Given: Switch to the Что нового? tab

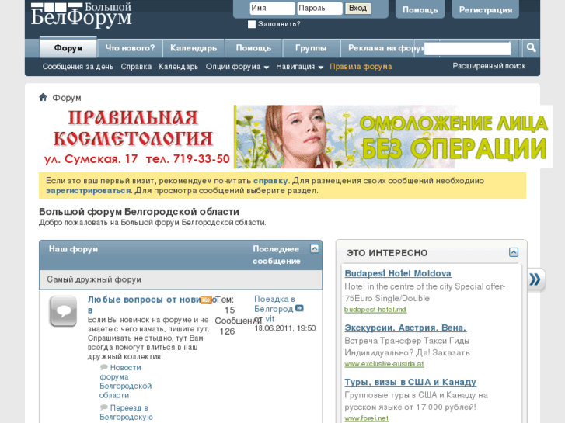Looking at the screenshot, I should click(130, 48).
